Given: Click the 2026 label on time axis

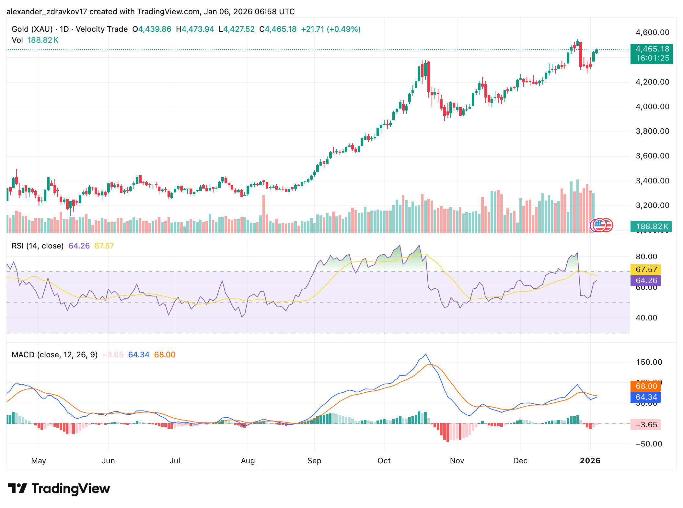Looking at the screenshot, I should (x=590, y=461).
